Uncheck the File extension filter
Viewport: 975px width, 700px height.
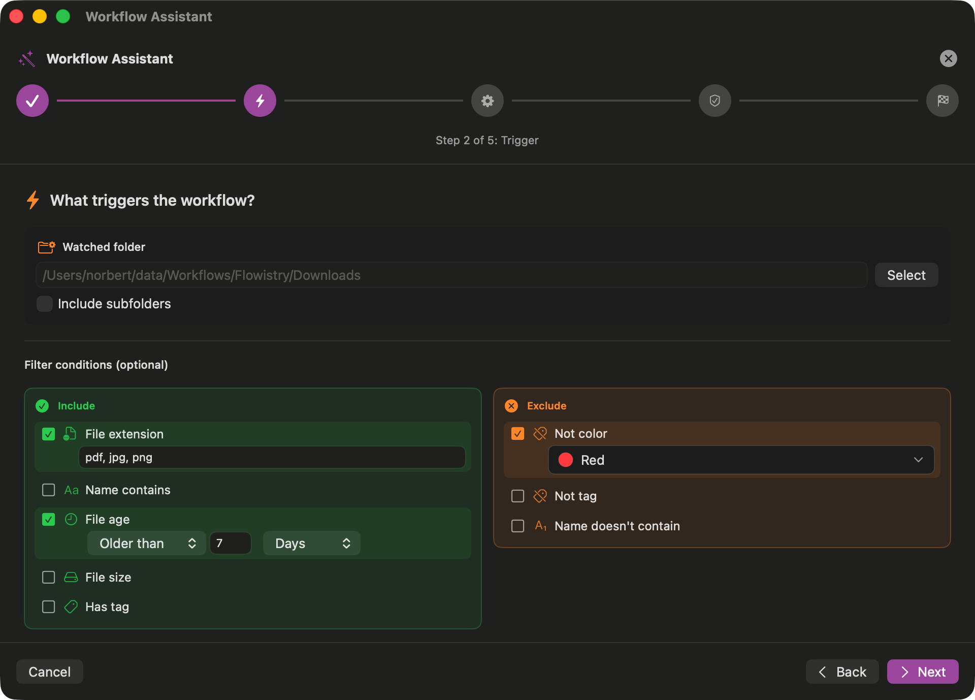click(49, 434)
